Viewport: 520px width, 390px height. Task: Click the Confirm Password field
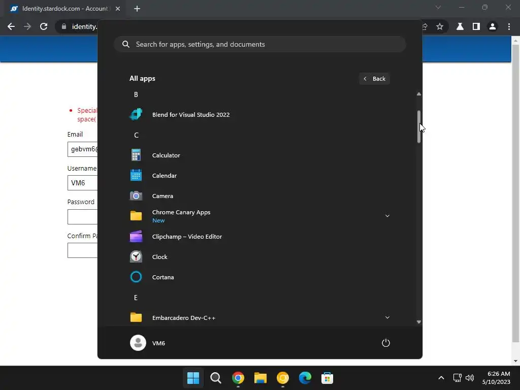click(x=82, y=250)
